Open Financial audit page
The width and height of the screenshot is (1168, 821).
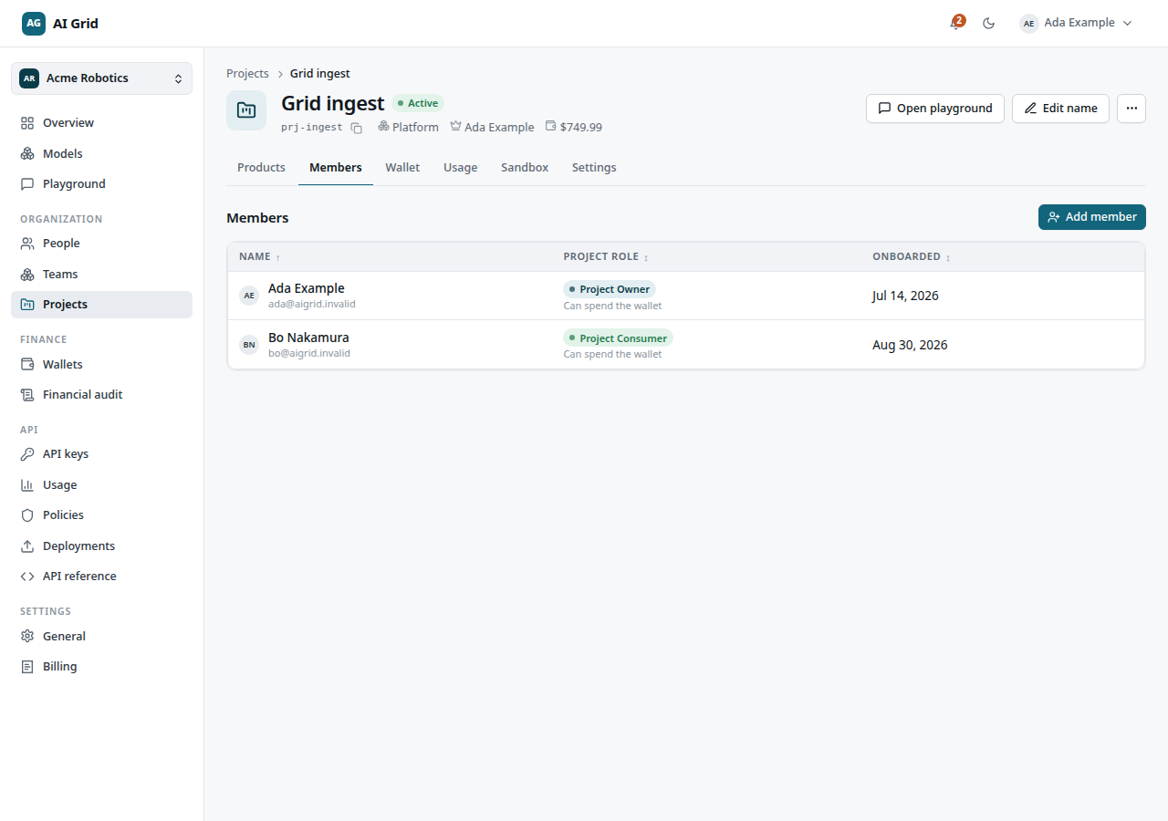(101, 394)
